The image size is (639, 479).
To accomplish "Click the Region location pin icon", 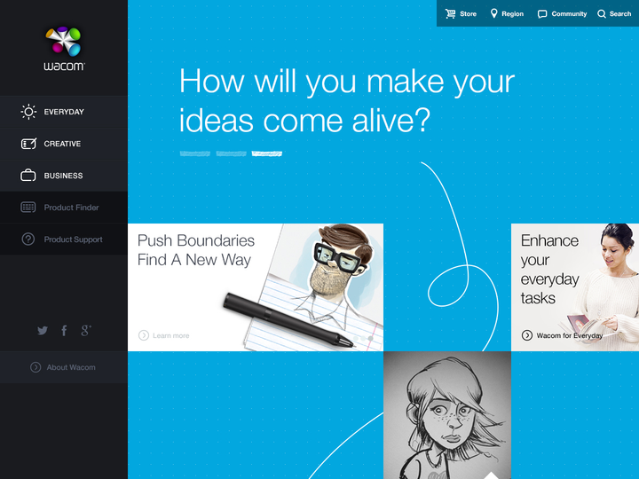I will click(x=494, y=13).
